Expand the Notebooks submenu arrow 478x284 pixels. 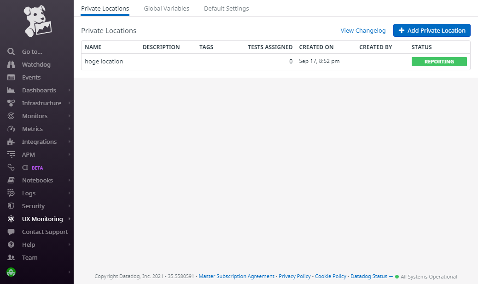point(70,180)
